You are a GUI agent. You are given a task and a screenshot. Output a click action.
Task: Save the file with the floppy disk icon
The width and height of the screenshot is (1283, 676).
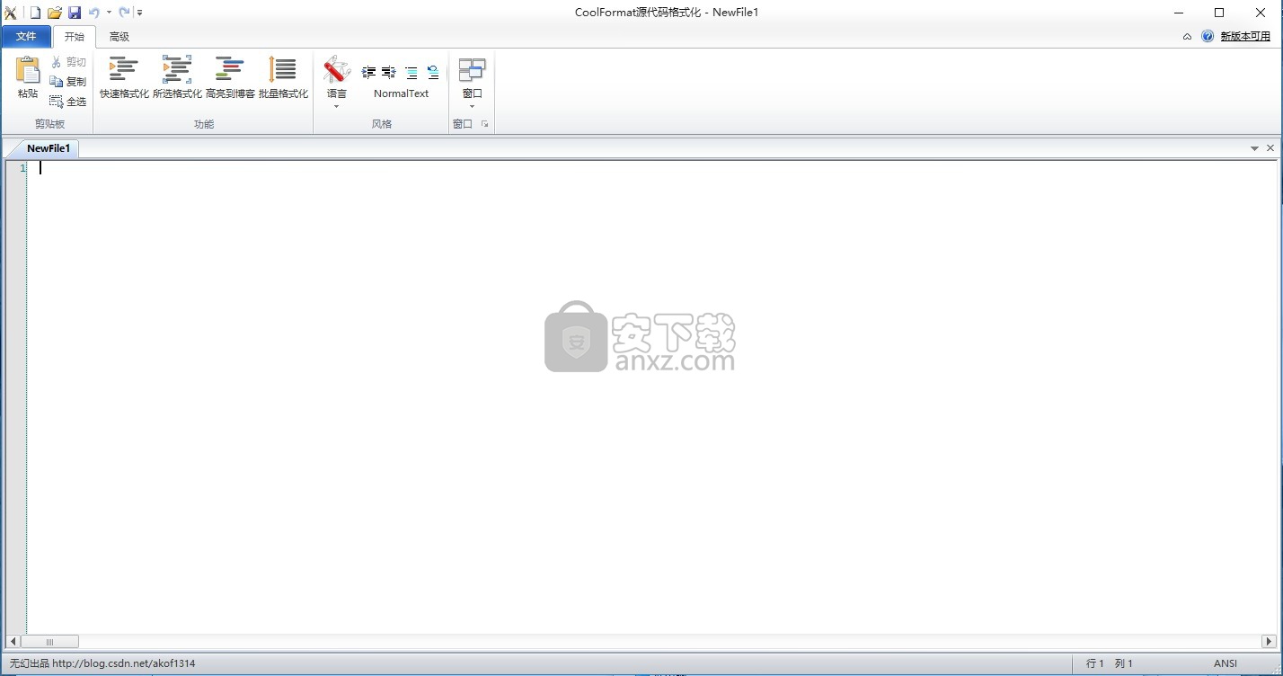point(75,13)
